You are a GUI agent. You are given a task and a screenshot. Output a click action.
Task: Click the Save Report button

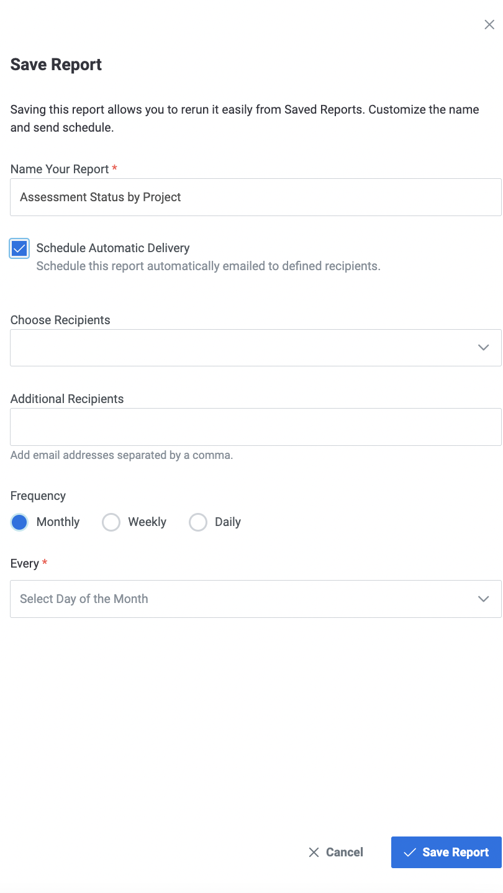(446, 853)
